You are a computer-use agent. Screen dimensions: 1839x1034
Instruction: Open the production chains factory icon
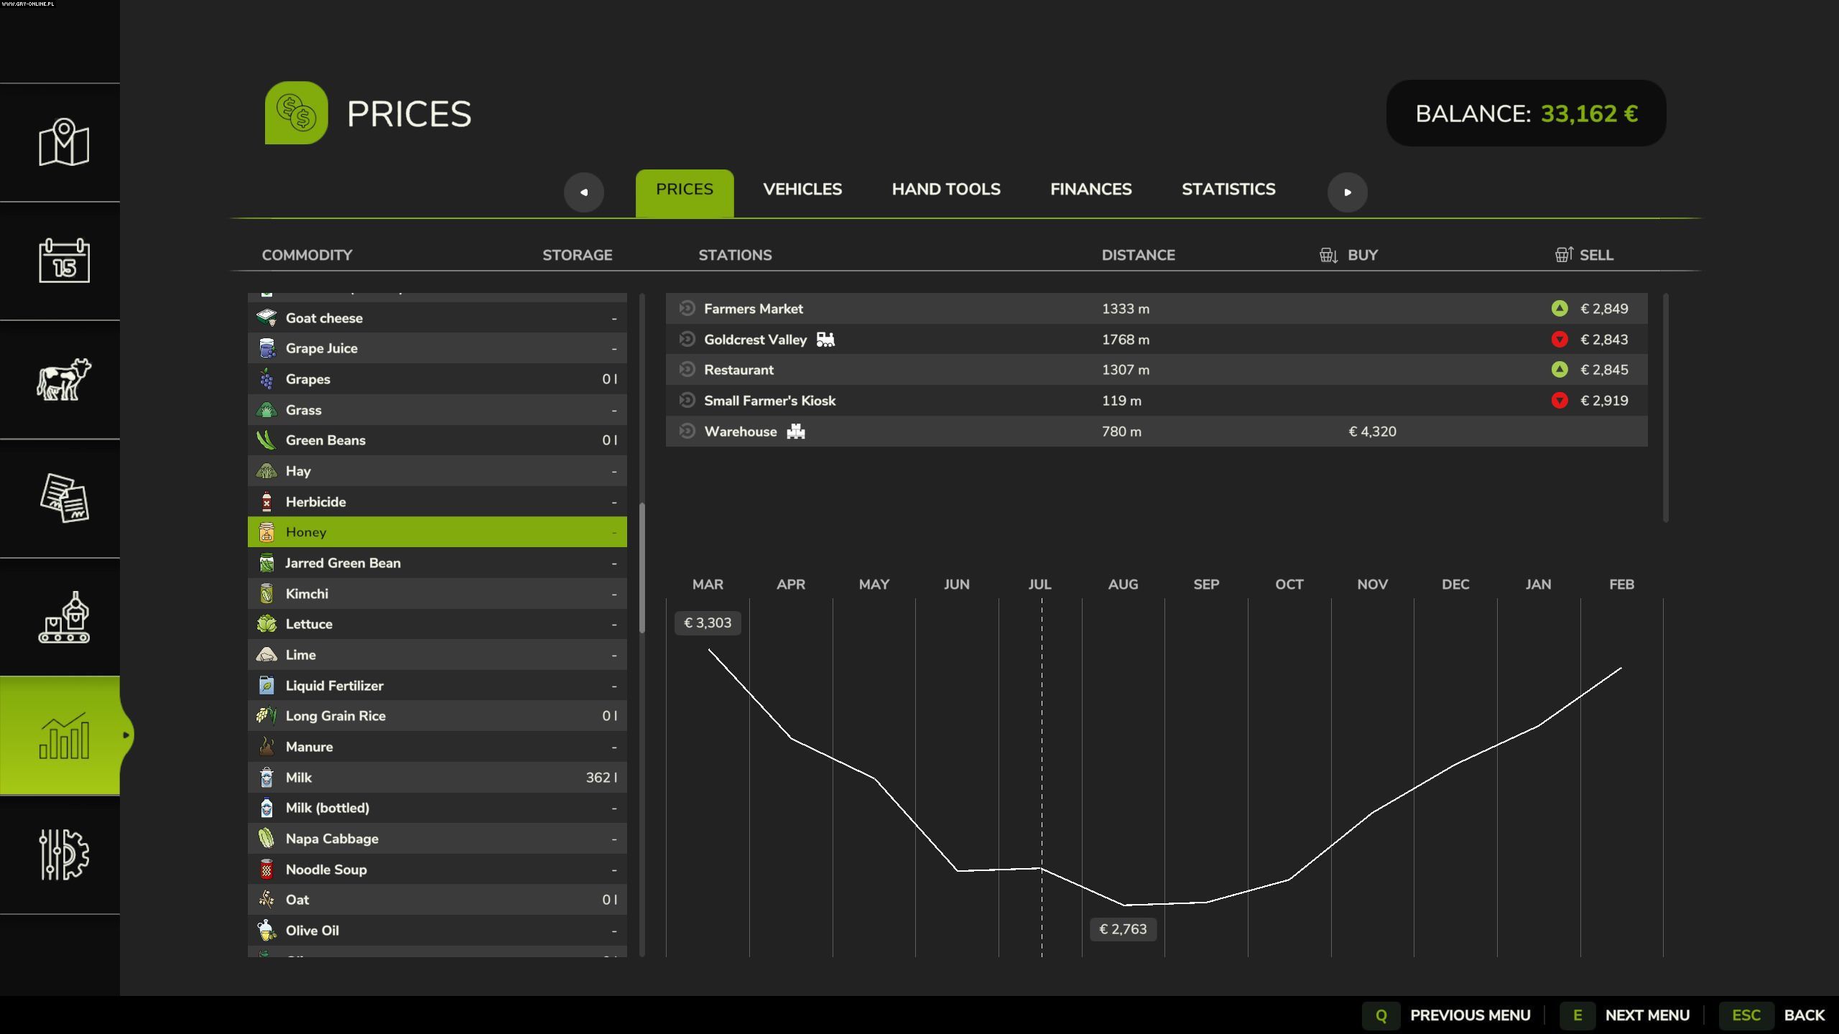pos(63,617)
